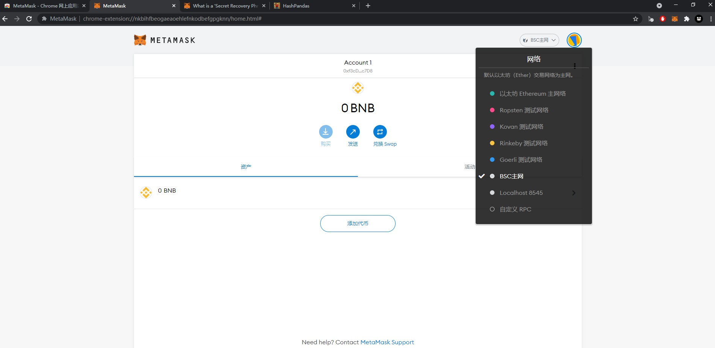Click the BNB logo above the balance
Image resolution: width=715 pixels, height=348 pixels.
tap(358, 88)
